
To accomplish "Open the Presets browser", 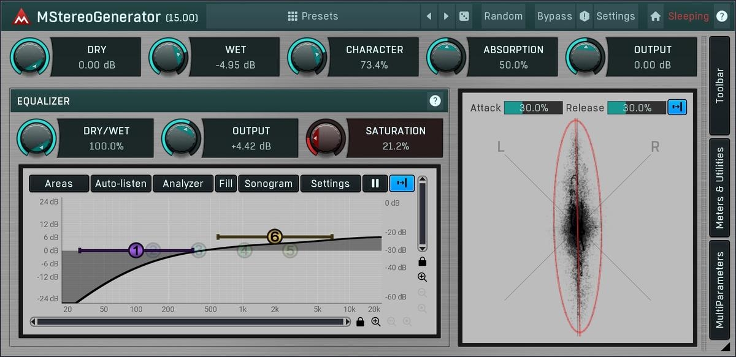I will [313, 17].
